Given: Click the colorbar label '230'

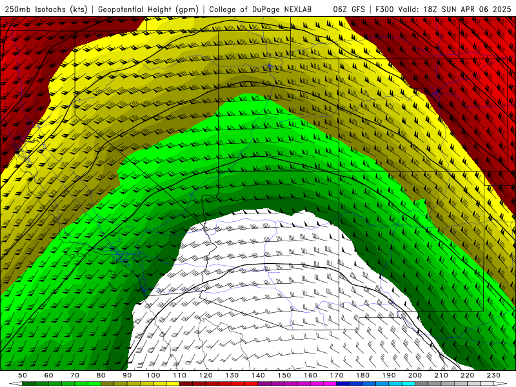Looking at the screenshot, I should click(x=493, y=375).
